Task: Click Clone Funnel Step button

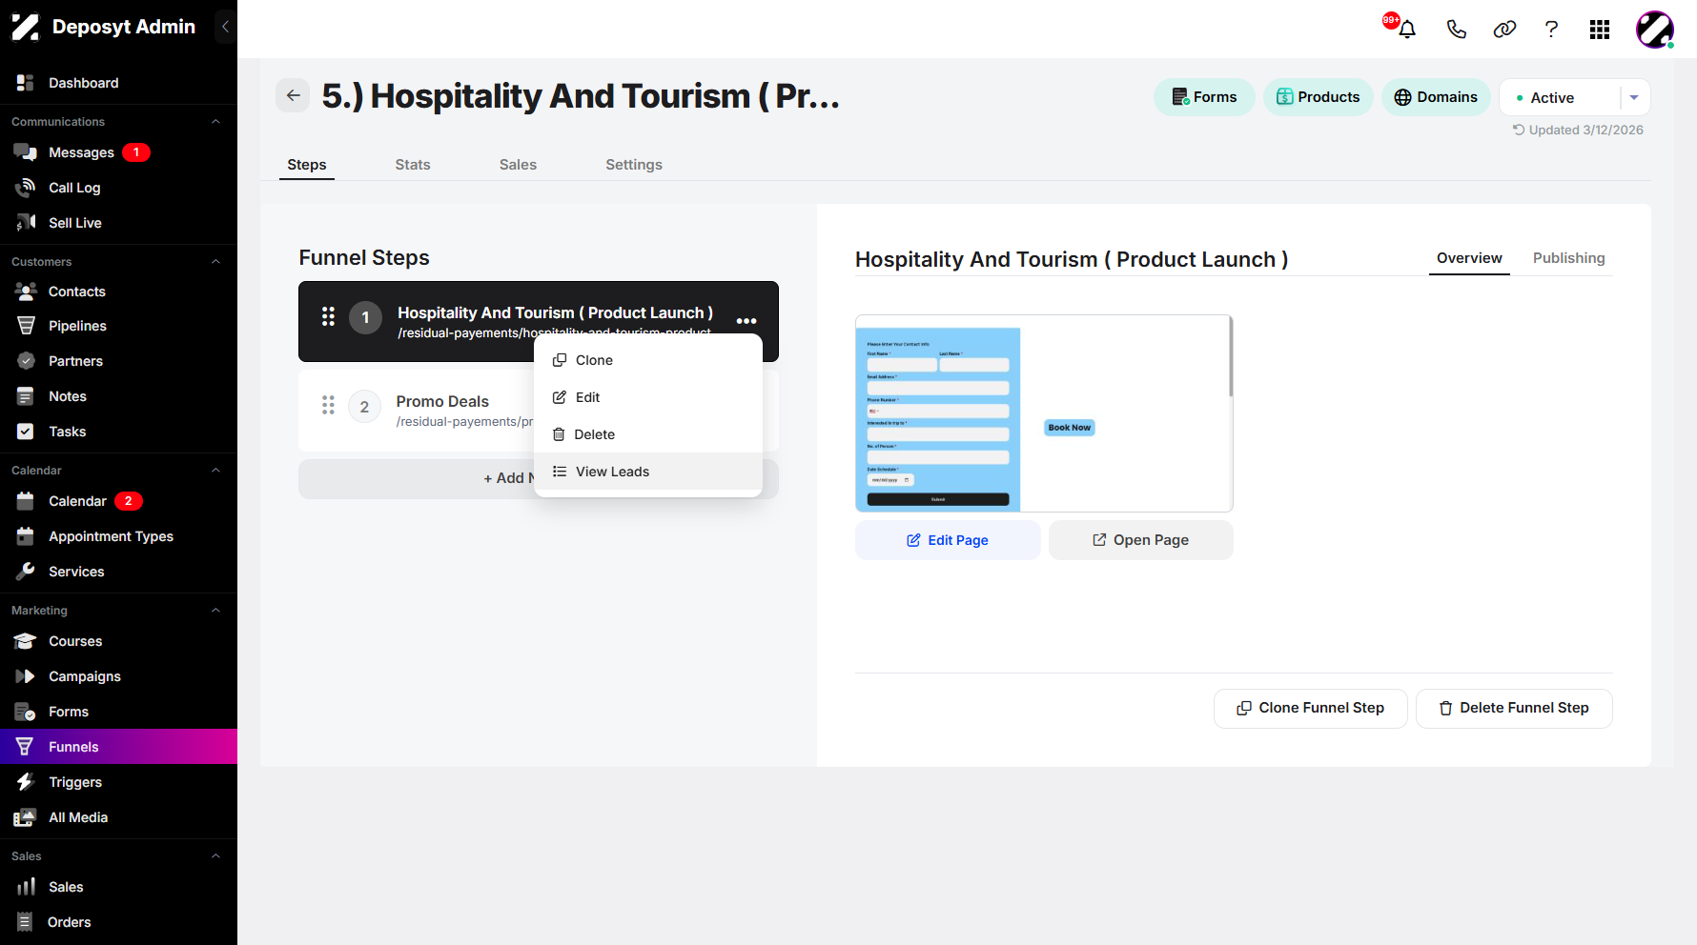Action: click(1311, 709)
